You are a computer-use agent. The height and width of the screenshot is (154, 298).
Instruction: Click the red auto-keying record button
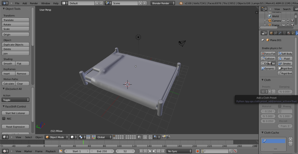click(x=197, y=151)
